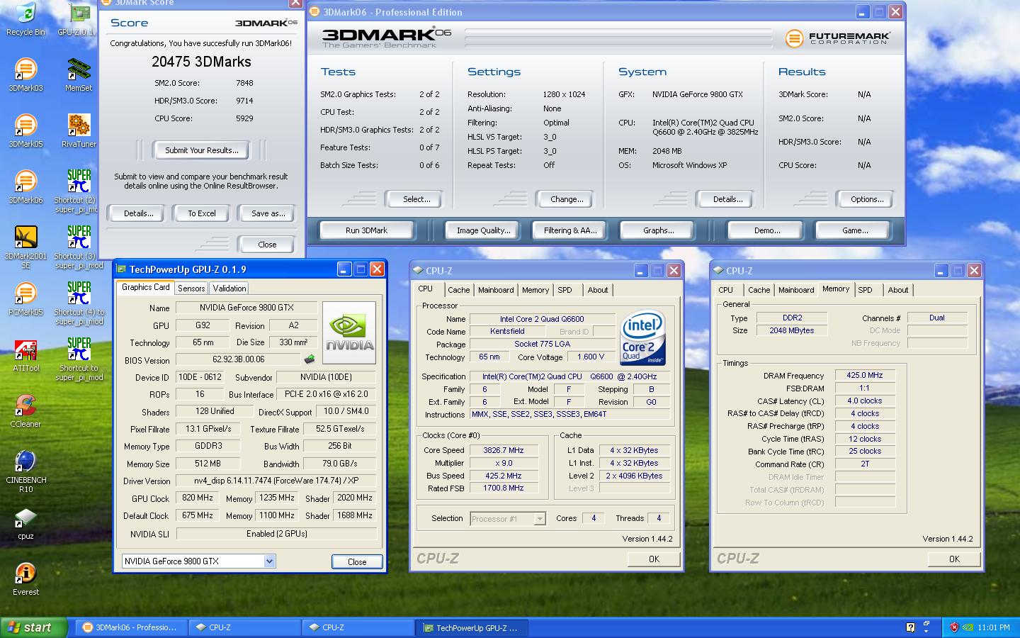This screenshot has width=1020, height=638.
Task: Click Save as button in Score window
Action: pos(268,213)
